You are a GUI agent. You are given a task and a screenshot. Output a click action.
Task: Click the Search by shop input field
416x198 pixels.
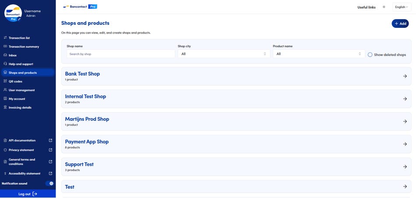coord(121,54)
